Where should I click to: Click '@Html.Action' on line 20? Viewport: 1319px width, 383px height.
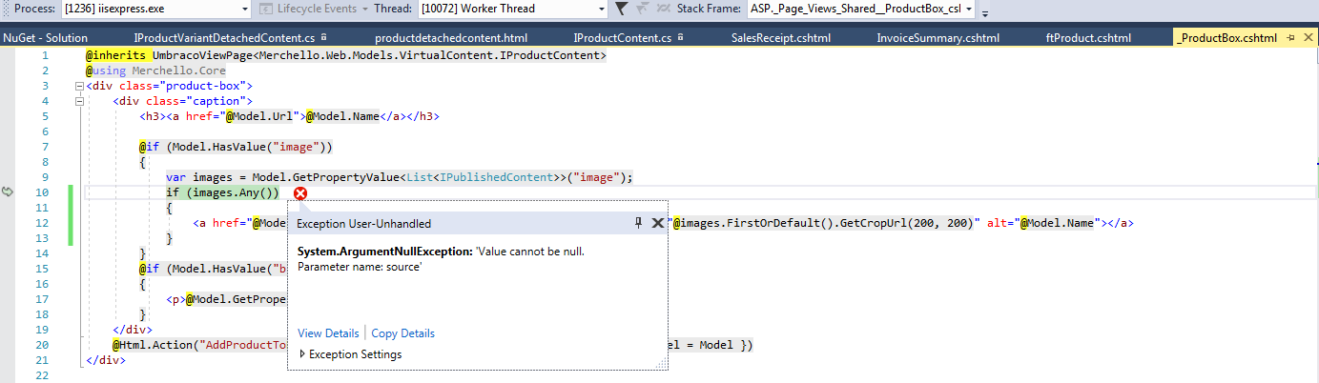[152, 345]
